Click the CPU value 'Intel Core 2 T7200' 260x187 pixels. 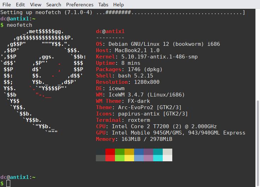pos(140,126)
